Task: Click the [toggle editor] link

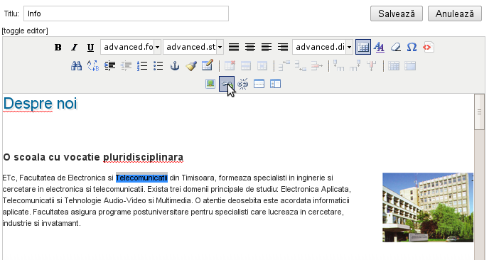Action: [x=25, y=31]
